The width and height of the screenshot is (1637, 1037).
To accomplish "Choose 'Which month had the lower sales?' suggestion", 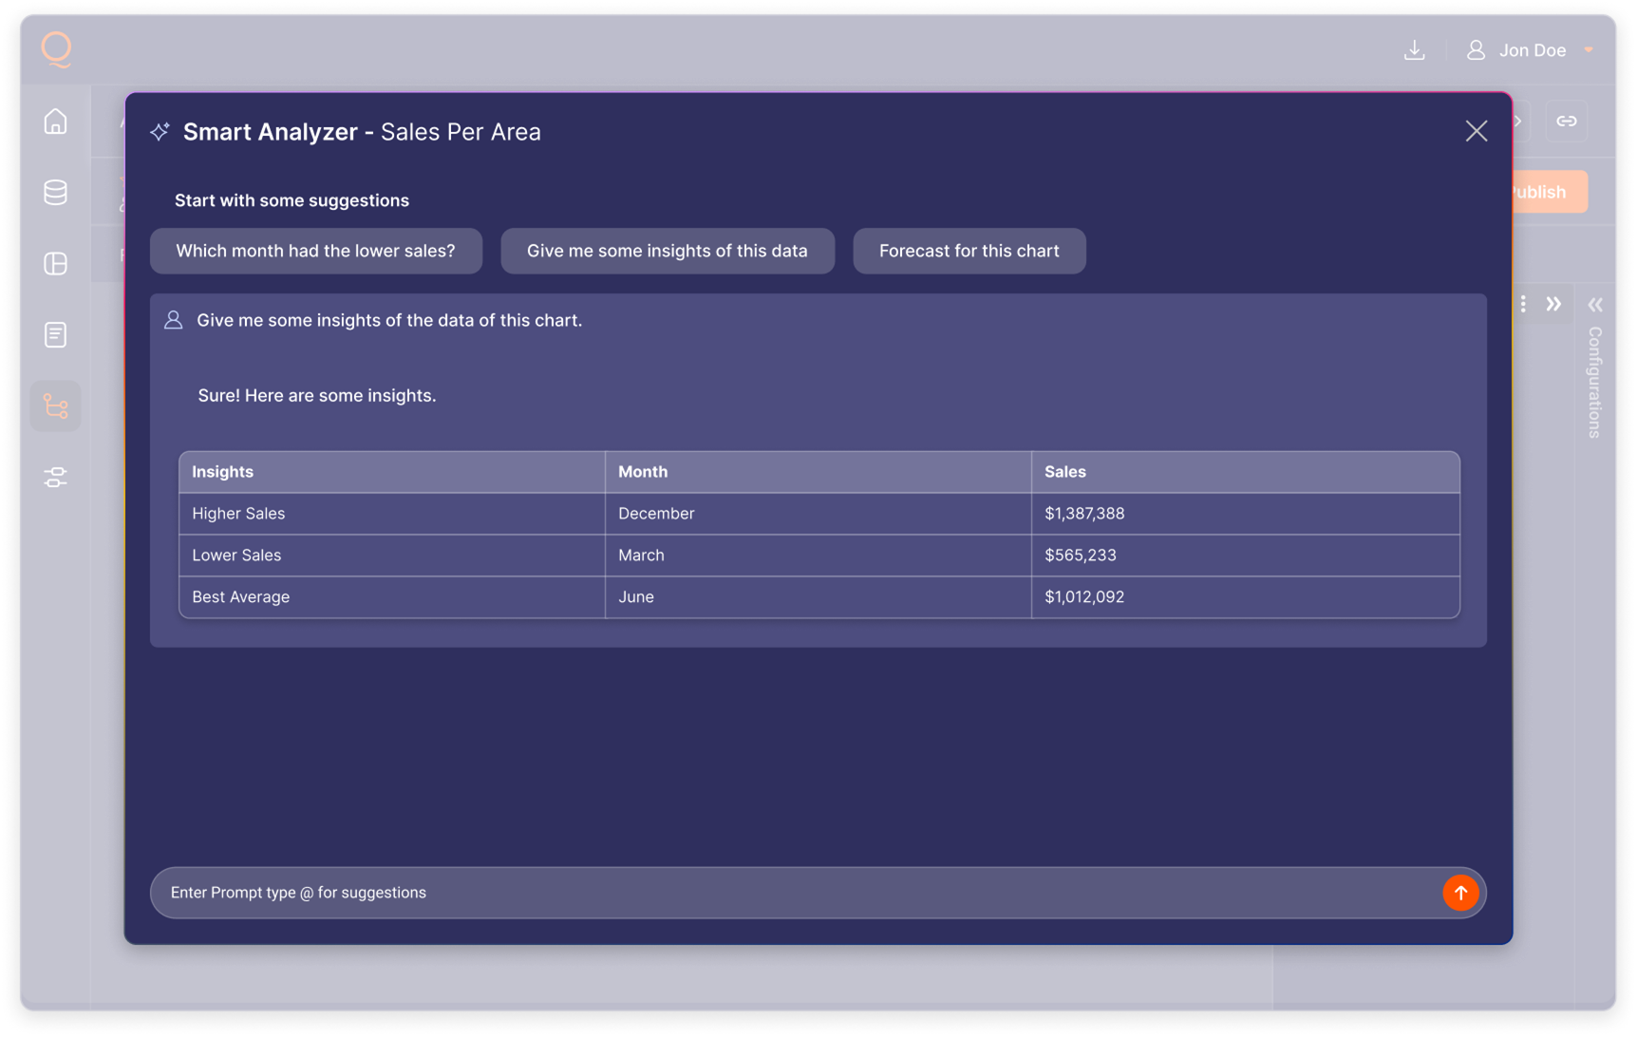I will coord(315,251).
